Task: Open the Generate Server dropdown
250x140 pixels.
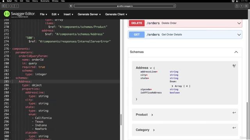Action: (x=89, y=14)
